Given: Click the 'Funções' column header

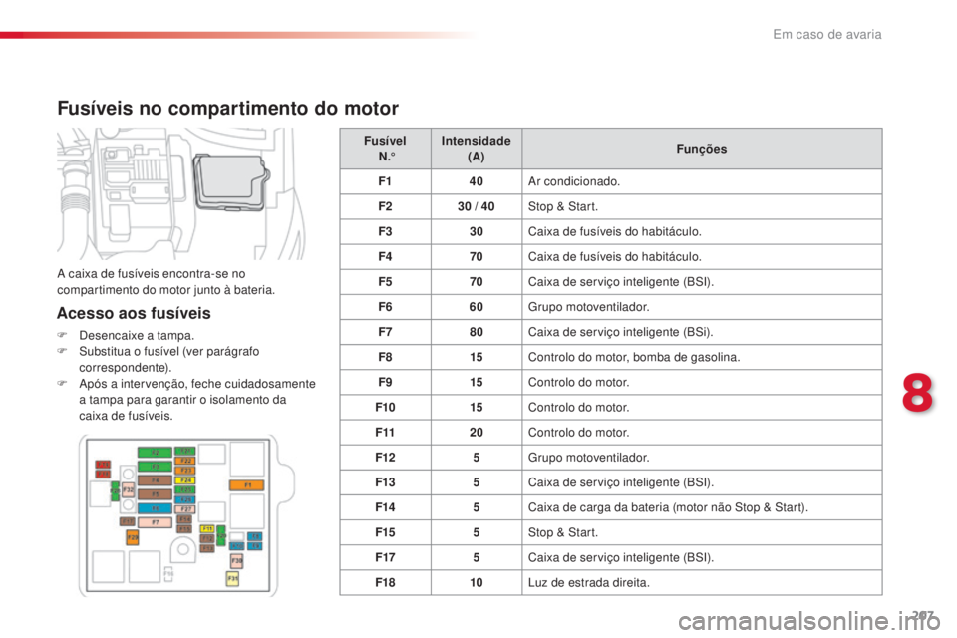Looking at the screenshot, I should pos(701,149).
